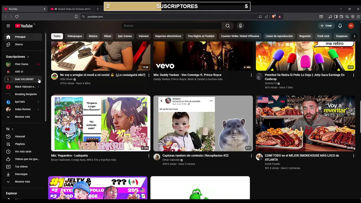Open Elver Duras subscription channel
Screen dimensions: 361x203
23,64
